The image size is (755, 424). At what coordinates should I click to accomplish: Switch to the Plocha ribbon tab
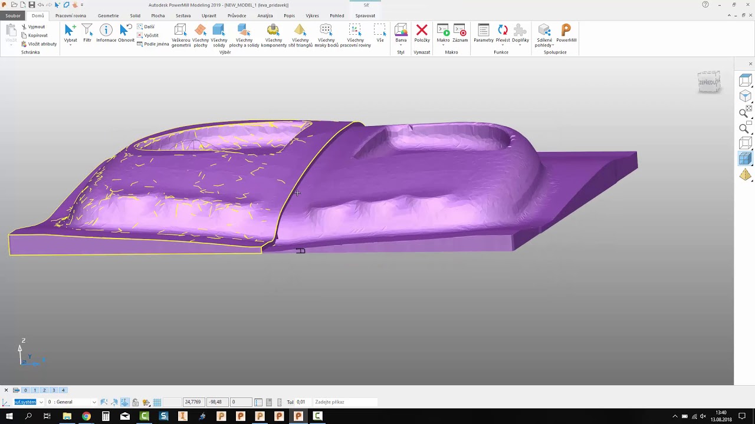pyautogui.click(x=158, y=16)
